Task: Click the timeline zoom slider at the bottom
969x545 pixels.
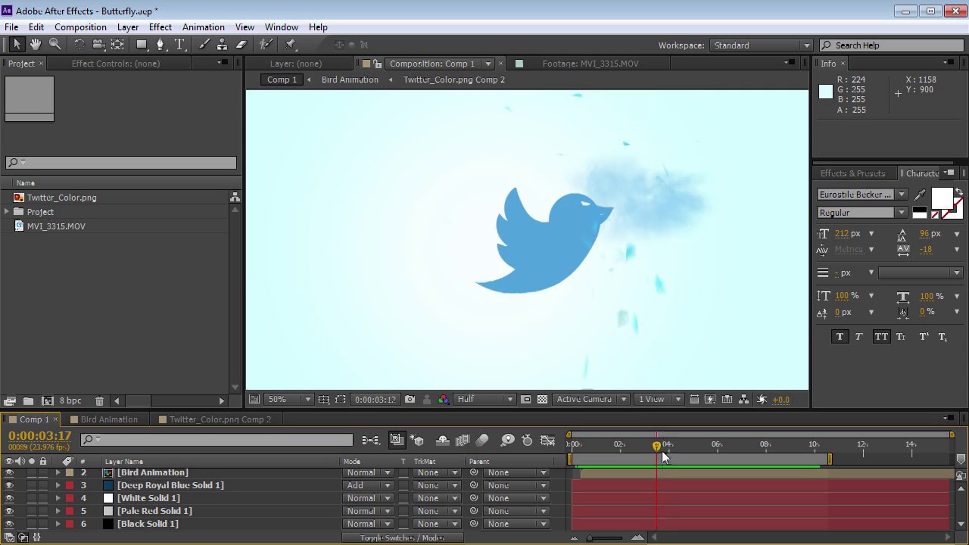Action: tap(605, 538)
